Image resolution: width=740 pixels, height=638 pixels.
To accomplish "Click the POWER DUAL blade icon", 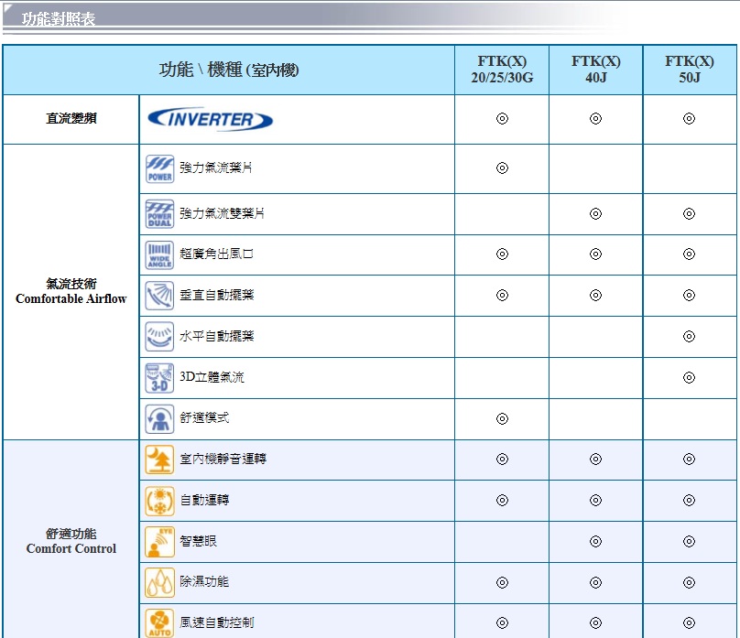I will pyautogui.click(x=159, y=213).
